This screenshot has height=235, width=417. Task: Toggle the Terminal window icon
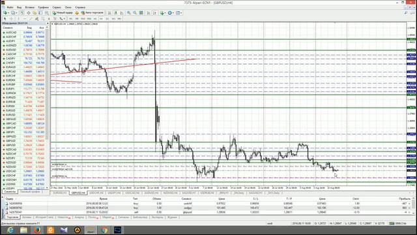pyautogui.click(x=40, y=13)
